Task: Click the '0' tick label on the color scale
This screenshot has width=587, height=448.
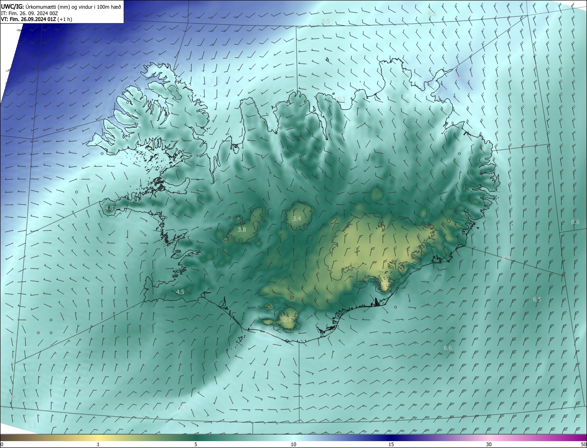Action: (2, 444)
